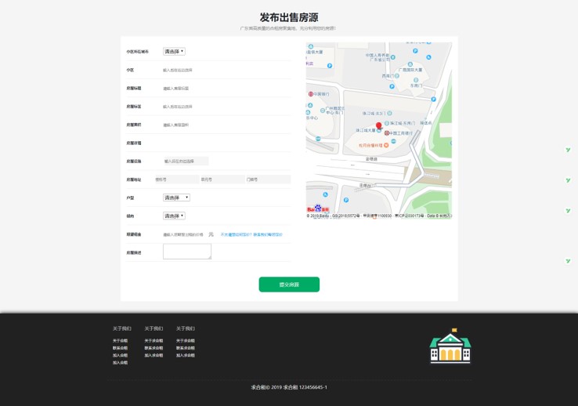Click the Baidu logo on the map
Viewport: 578px width, 406px height.
318,208
